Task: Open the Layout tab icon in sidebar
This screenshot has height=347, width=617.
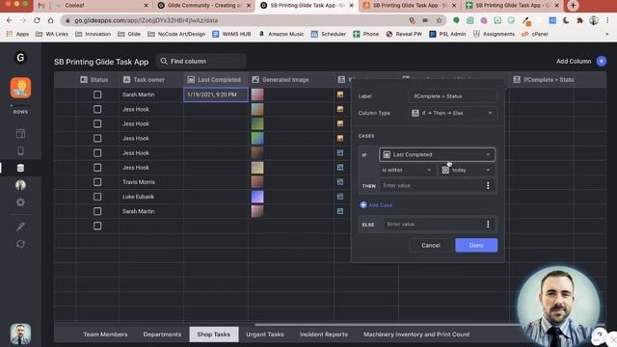Action: (20, 134)
